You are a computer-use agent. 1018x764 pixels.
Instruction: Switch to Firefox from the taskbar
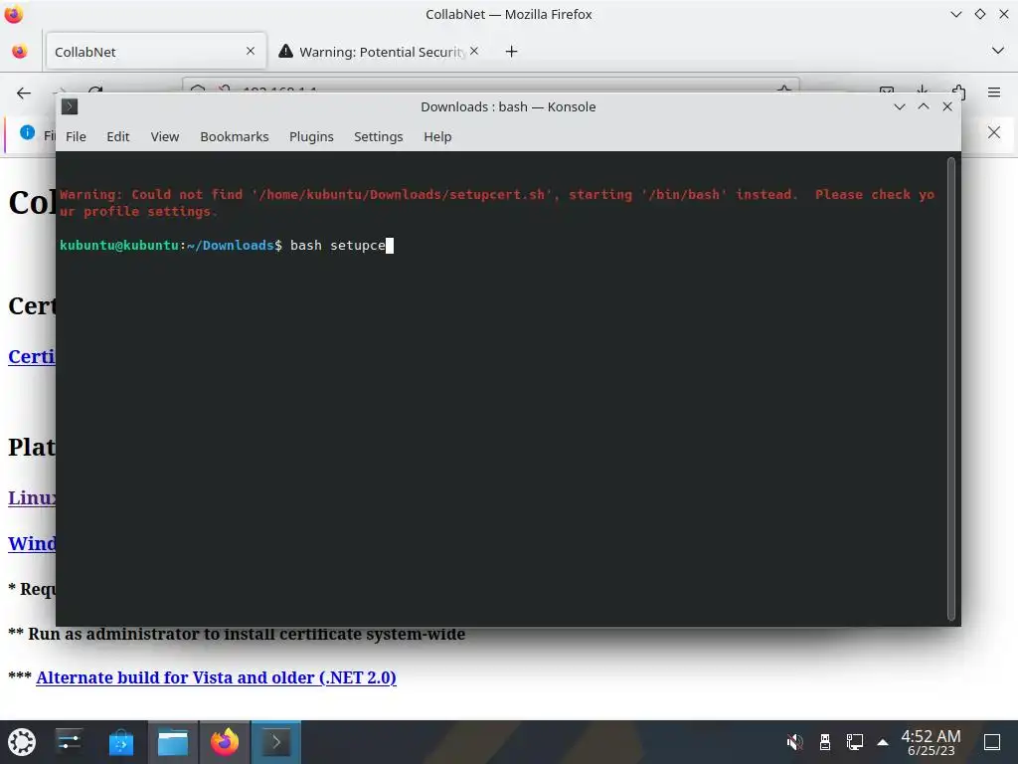click(x=225, y=742)
